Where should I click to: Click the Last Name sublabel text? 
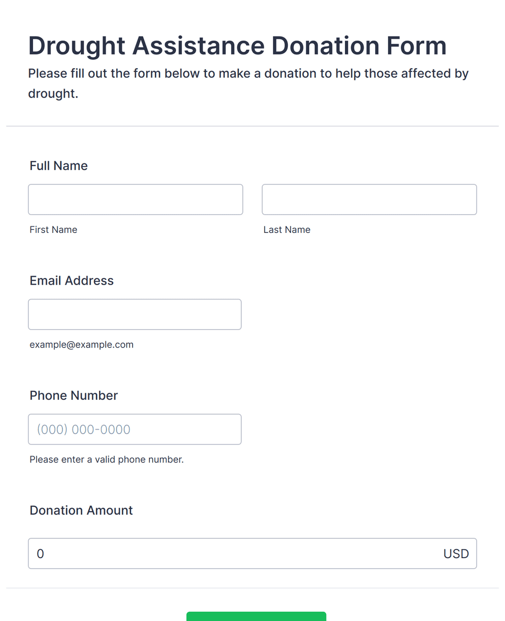coord(287,230)
